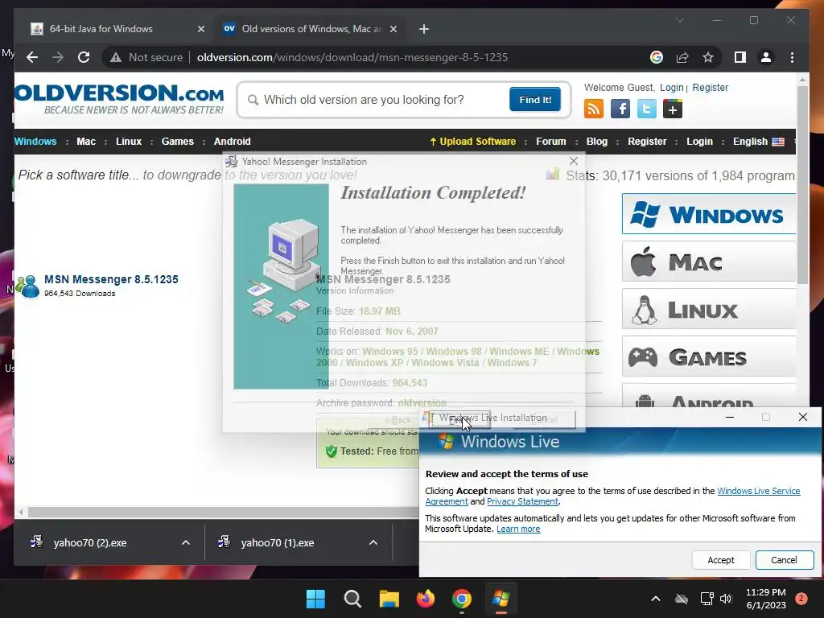Click the black plus share icon
824x618 pixels.
[x=673, y=109]
